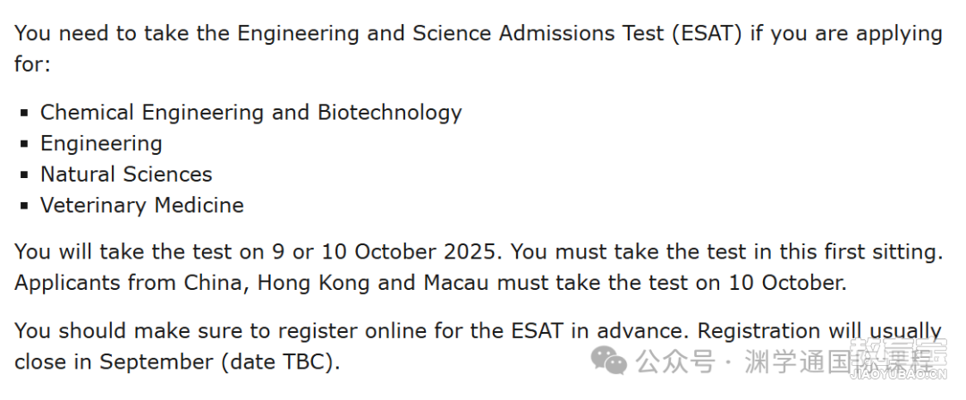Click the '10 October 2025' date text
966x400 pixels.
409,251
